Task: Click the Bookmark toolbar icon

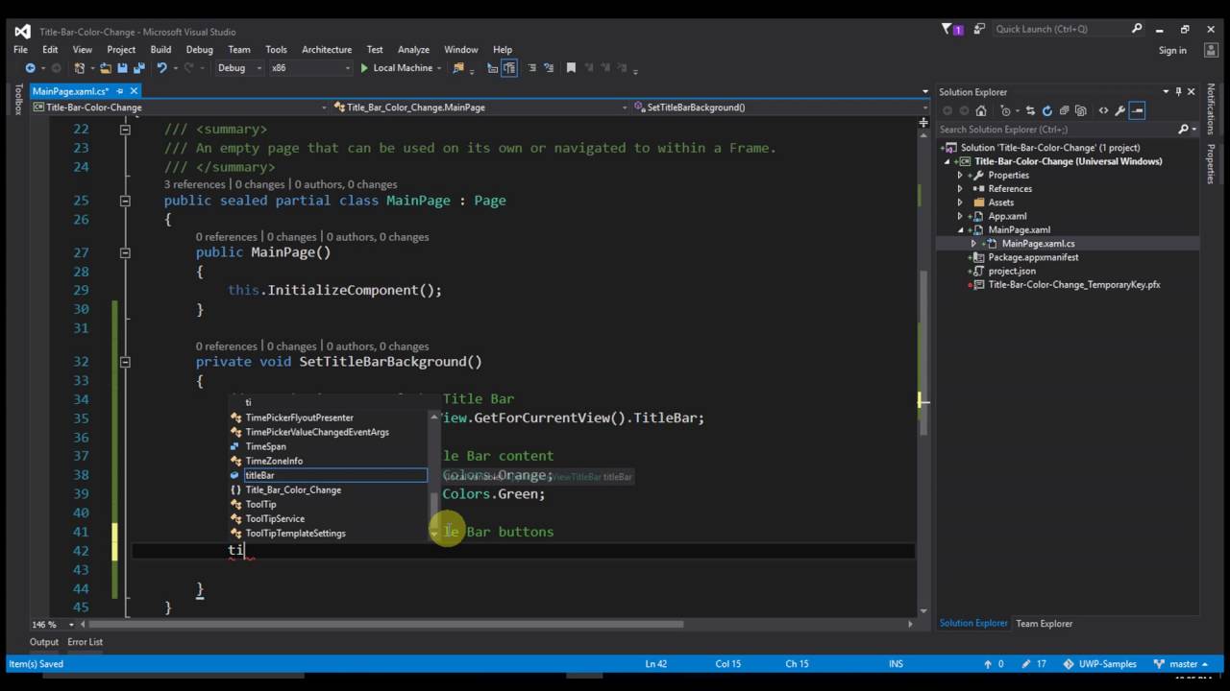Action: [571, 68]
